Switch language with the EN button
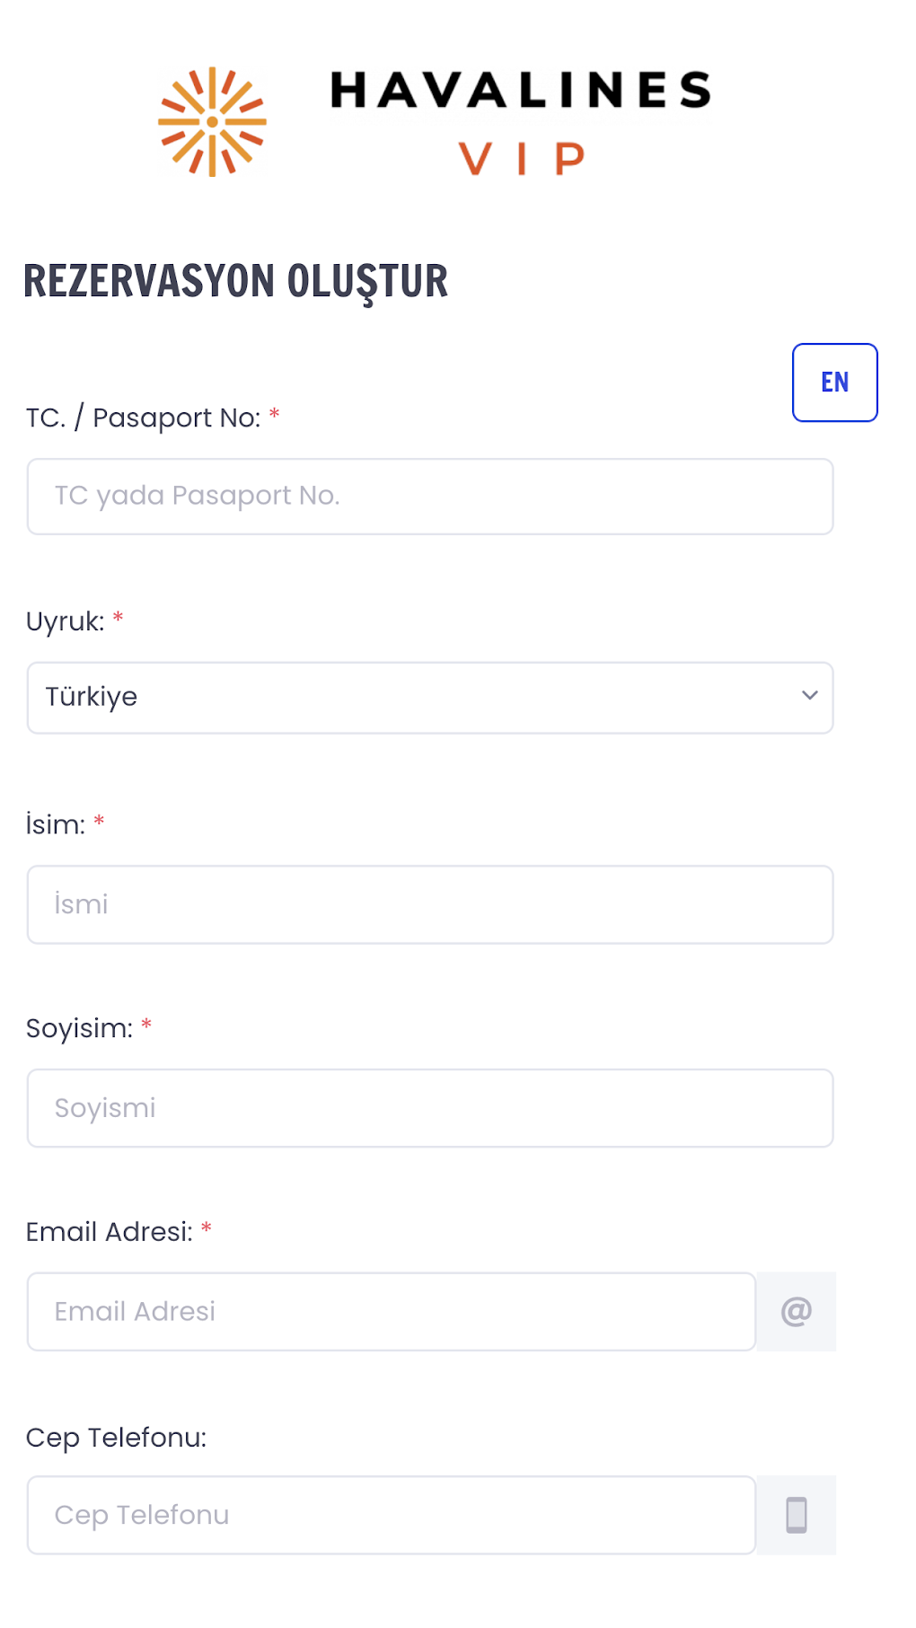 tap(834, 383)
